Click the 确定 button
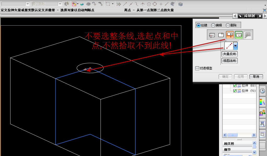 coord(225,76)
